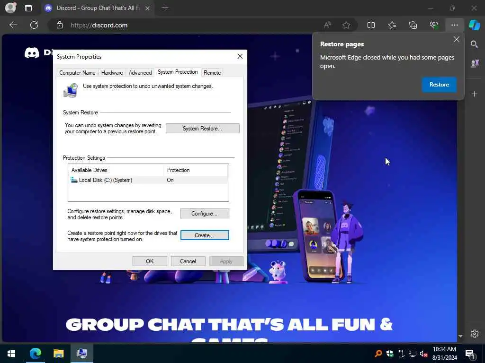Click the Configure... button

[x=205, y=214]
